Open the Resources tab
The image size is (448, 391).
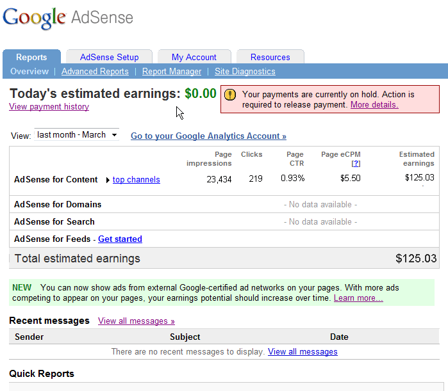coord(270,57)
